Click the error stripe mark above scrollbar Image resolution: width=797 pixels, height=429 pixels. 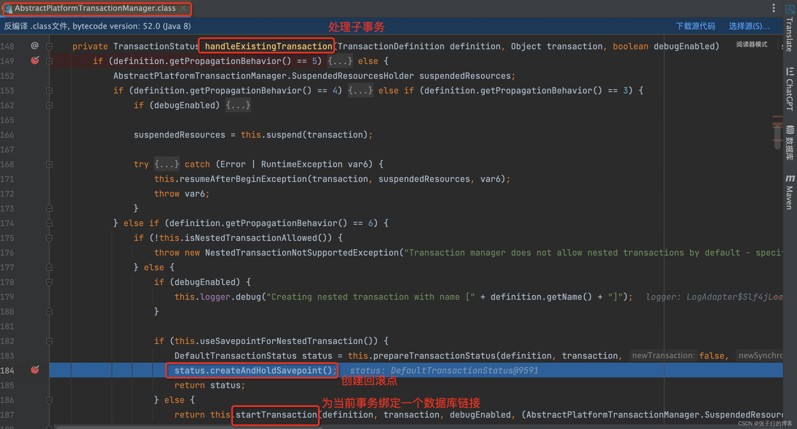point(777,116)
